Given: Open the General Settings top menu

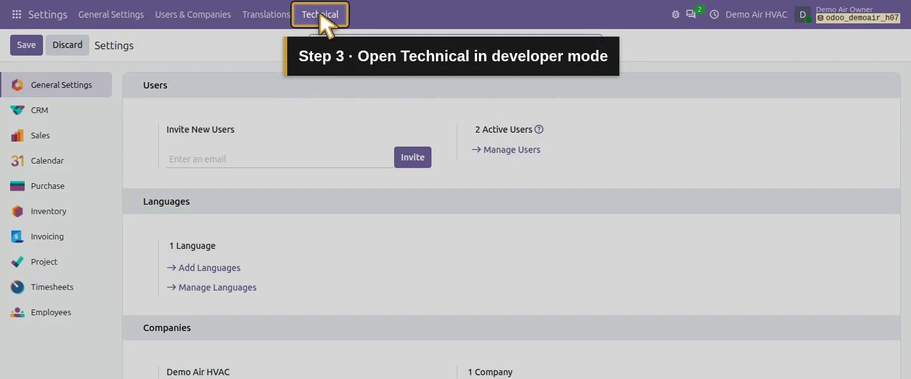Looking at the screenshot, I should tap(111, 15).
